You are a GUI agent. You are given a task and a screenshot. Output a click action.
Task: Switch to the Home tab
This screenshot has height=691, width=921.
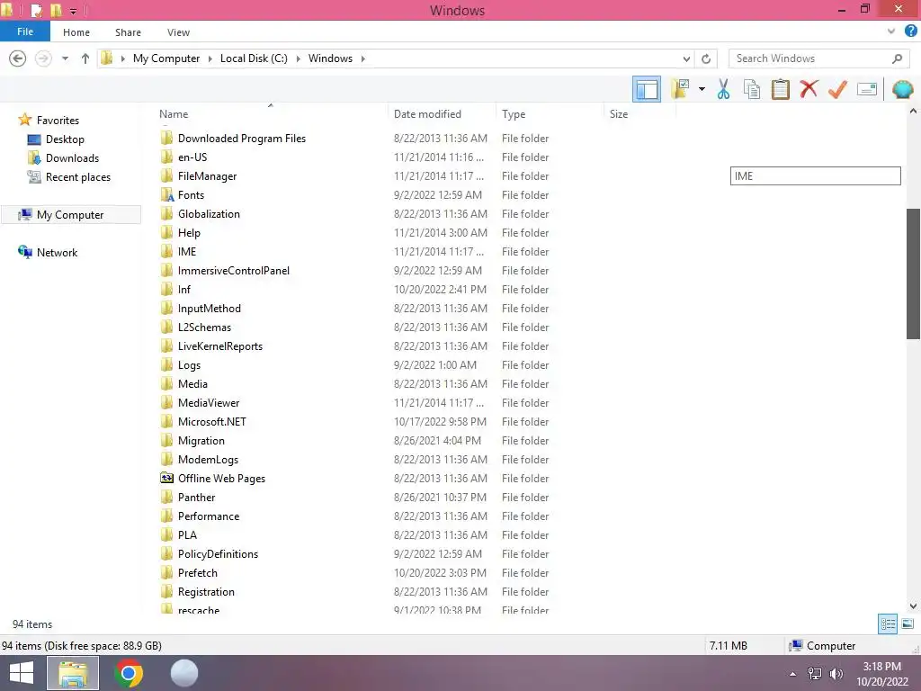(76, 32)
